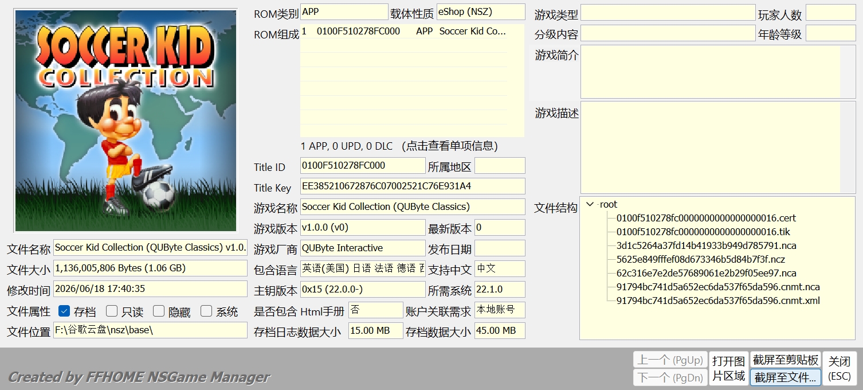The height and width of the screenshot is (390, 863).
Task: Click the 1 APP, 0 UPD, 0 DLC summary text
Action: coord(347,146)
